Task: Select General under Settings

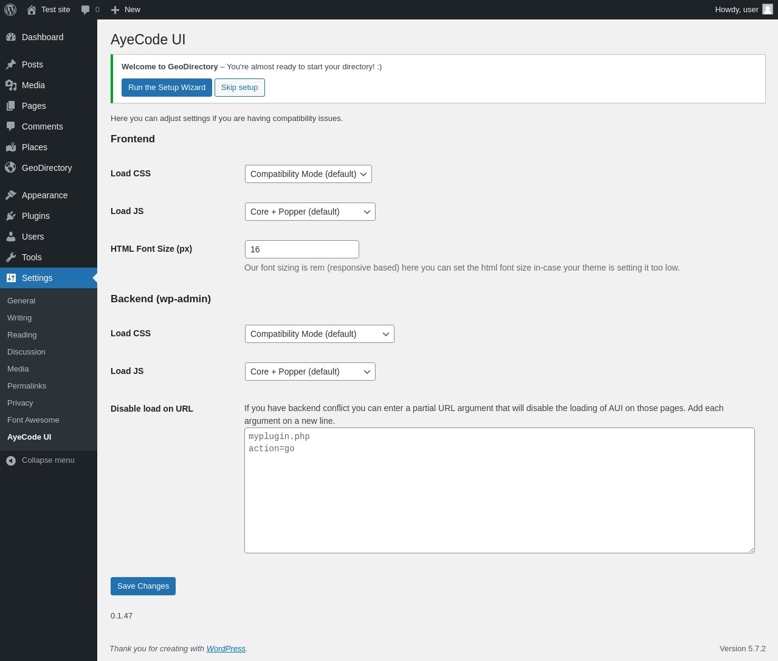Action: click(x=21, y=301)
